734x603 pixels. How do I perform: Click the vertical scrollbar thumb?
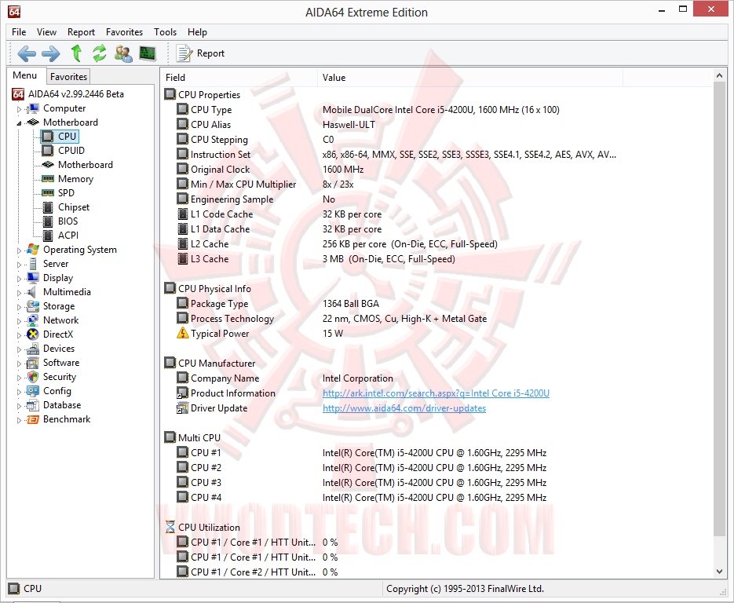[x=720, y=309]
